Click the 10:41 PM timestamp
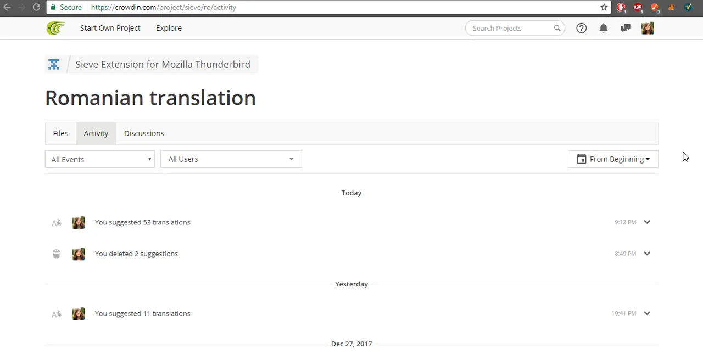 click(624, 313)
